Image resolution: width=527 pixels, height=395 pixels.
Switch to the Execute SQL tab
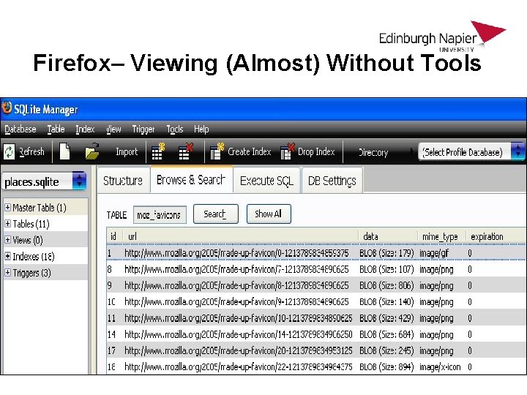266,181
